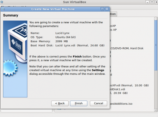This screenshot has height=117, width=158.
Task: Maximize the Create New Virtual Machine dialog
Action: click(x=102, y=9)
